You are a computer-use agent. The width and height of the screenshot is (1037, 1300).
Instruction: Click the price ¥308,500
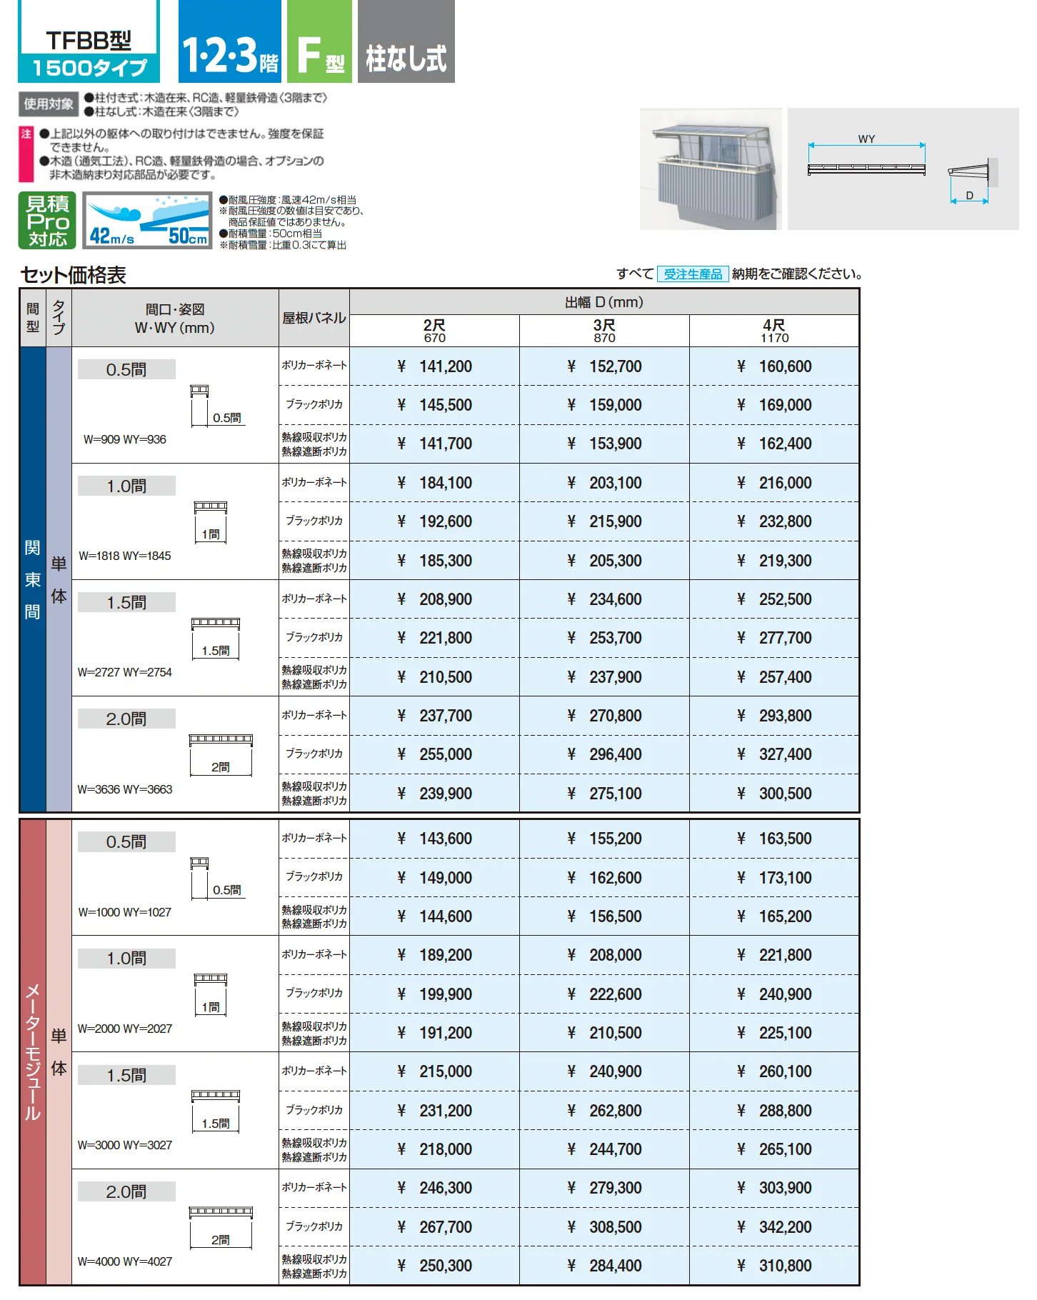[x=604, y=1227]
